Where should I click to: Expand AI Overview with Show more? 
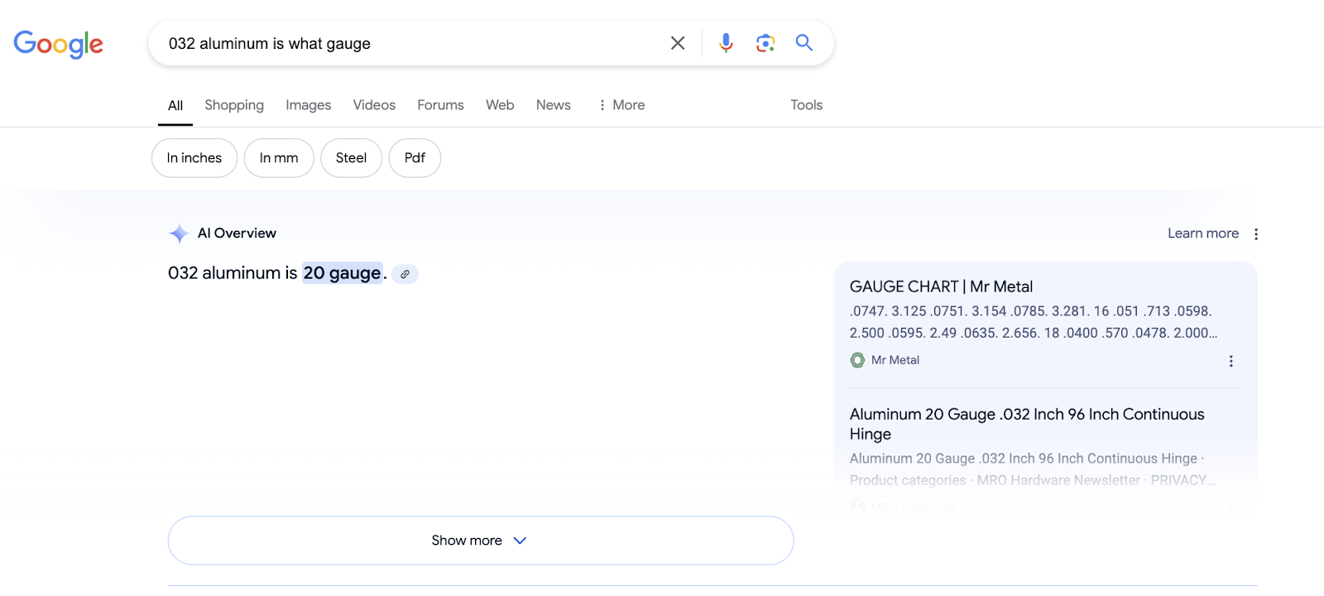click(x=480, y=541)
